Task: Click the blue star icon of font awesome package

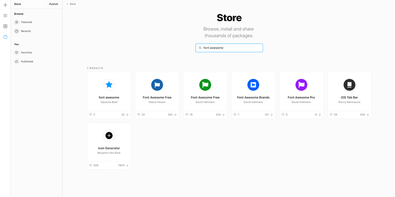Action: tap(109, 85)
